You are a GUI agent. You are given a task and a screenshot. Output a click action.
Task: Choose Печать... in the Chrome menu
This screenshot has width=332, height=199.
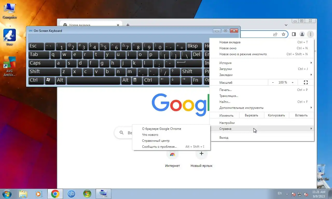coord(262,90)
